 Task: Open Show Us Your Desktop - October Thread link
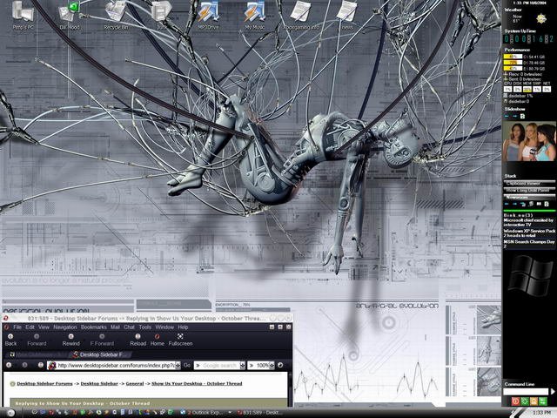[x=197, y=383]
